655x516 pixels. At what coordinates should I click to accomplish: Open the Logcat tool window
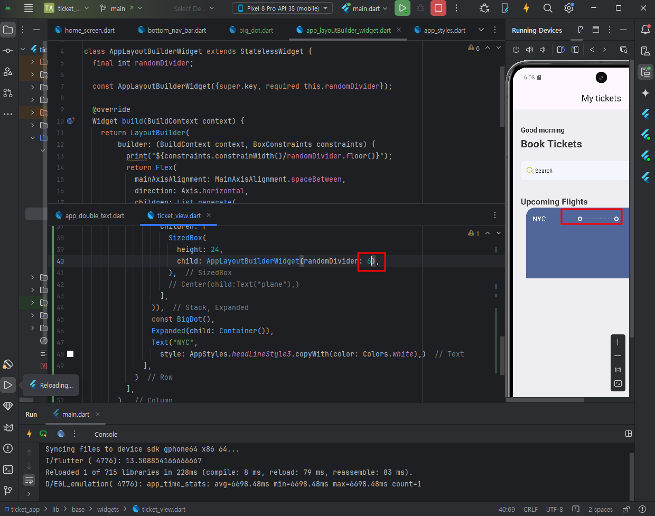pyautogui.click(x=8, y=427)
